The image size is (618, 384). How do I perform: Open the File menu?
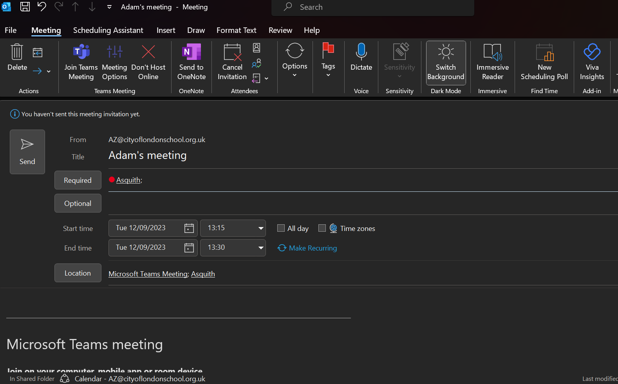tap(11, 30)
